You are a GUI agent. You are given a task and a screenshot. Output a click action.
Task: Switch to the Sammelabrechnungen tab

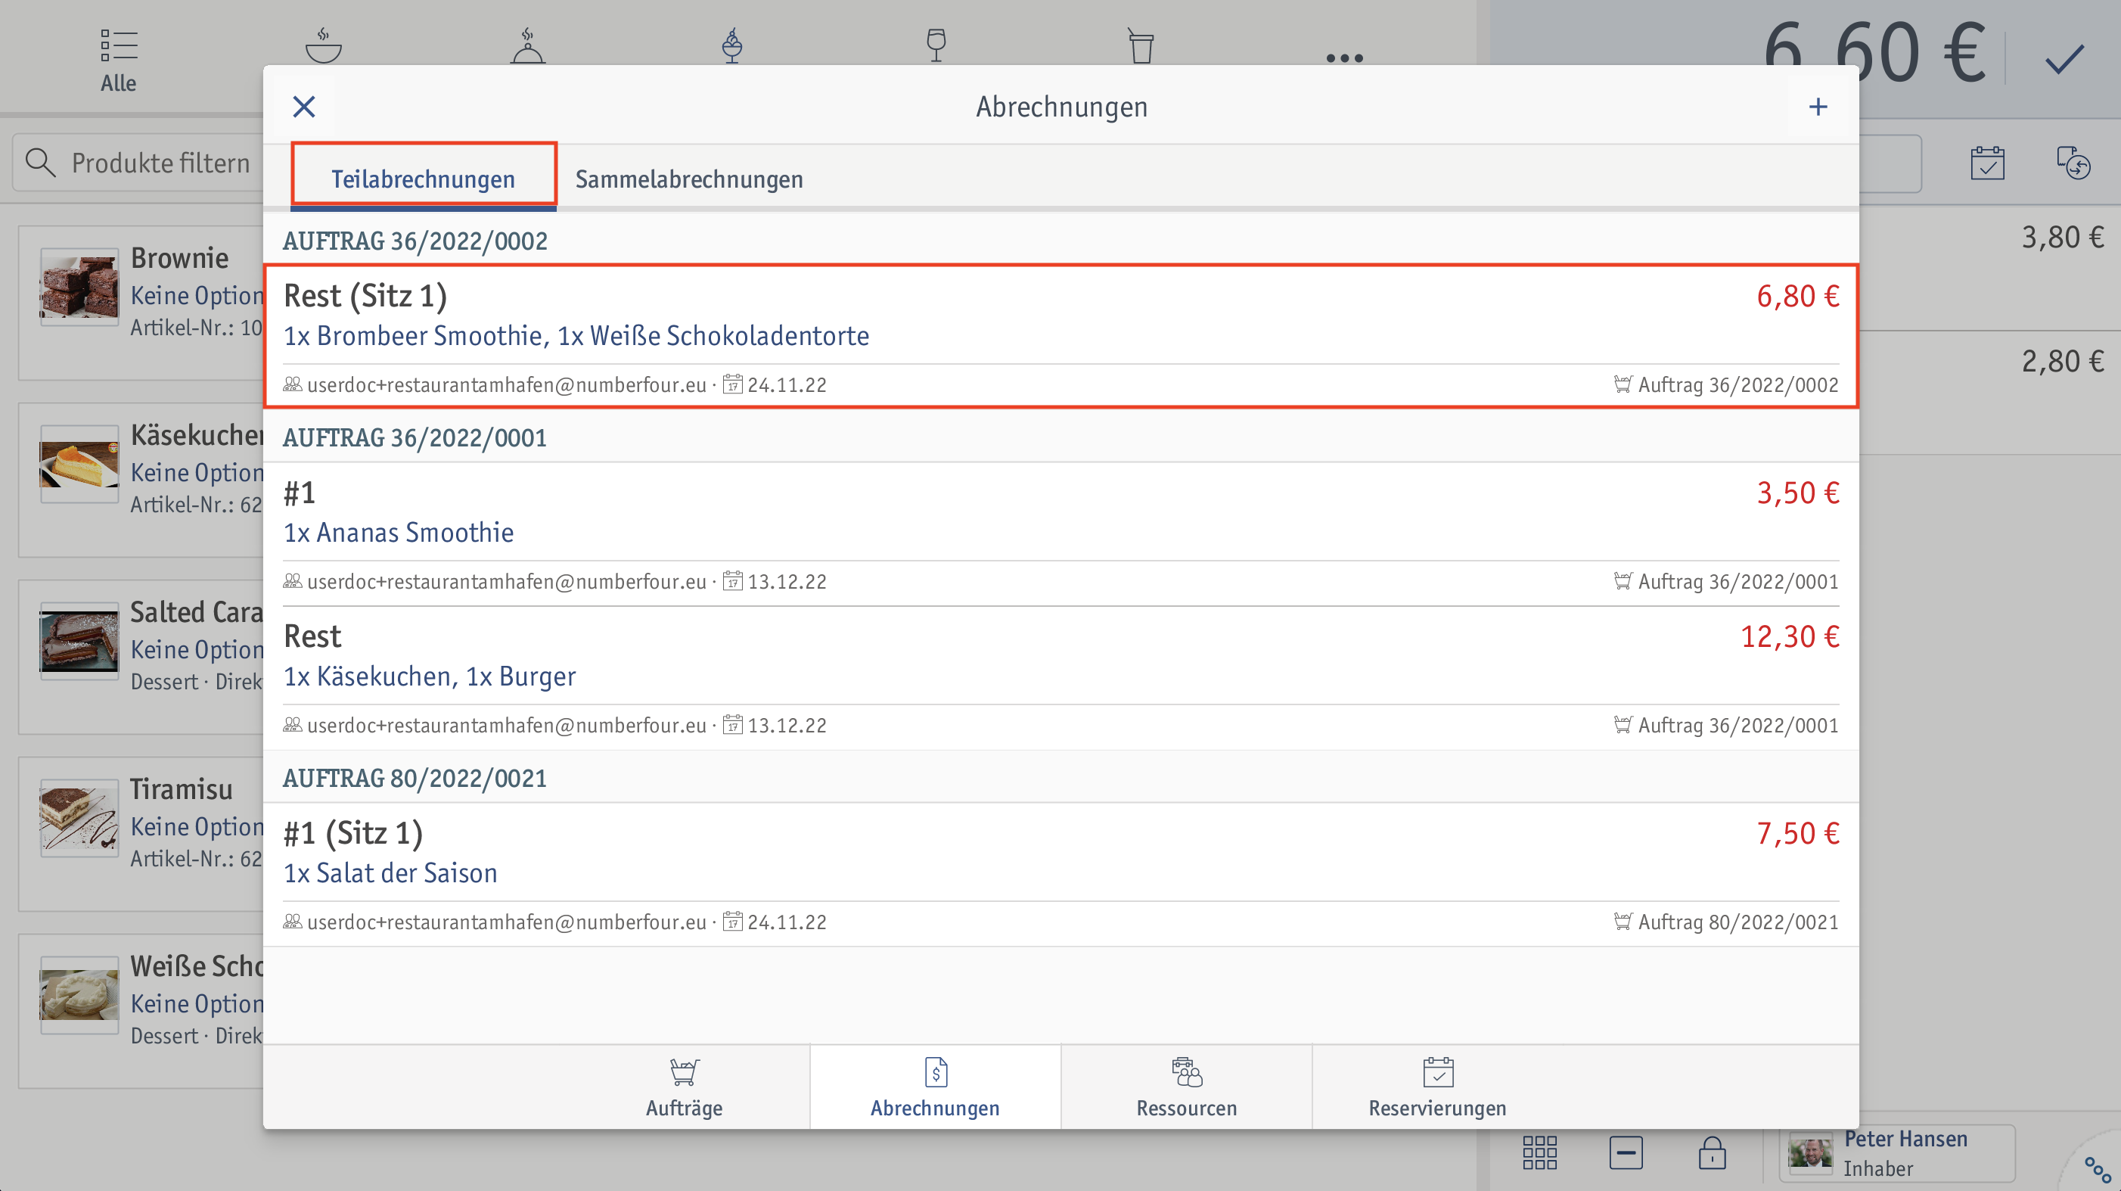coord(689,179)
